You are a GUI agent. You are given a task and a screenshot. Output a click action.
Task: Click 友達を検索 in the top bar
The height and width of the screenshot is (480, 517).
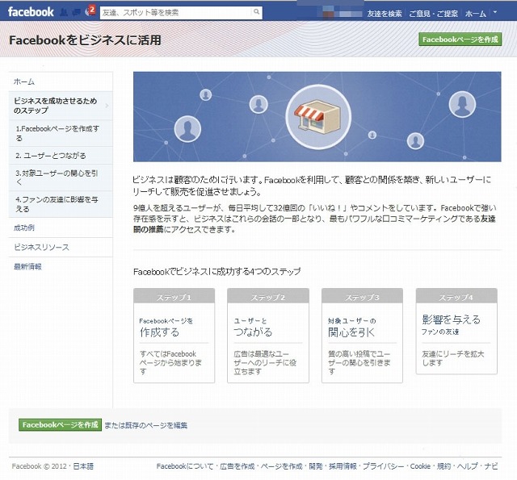pos(385,14)
